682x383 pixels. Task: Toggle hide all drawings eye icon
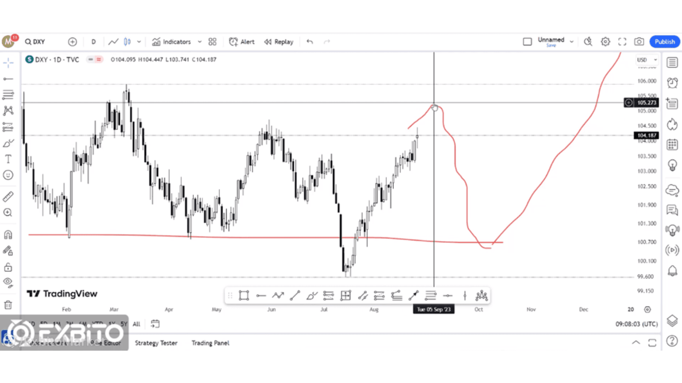[8, 283]
